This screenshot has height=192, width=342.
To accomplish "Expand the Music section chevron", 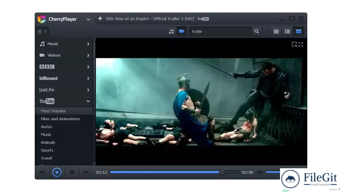I will 88,44.
